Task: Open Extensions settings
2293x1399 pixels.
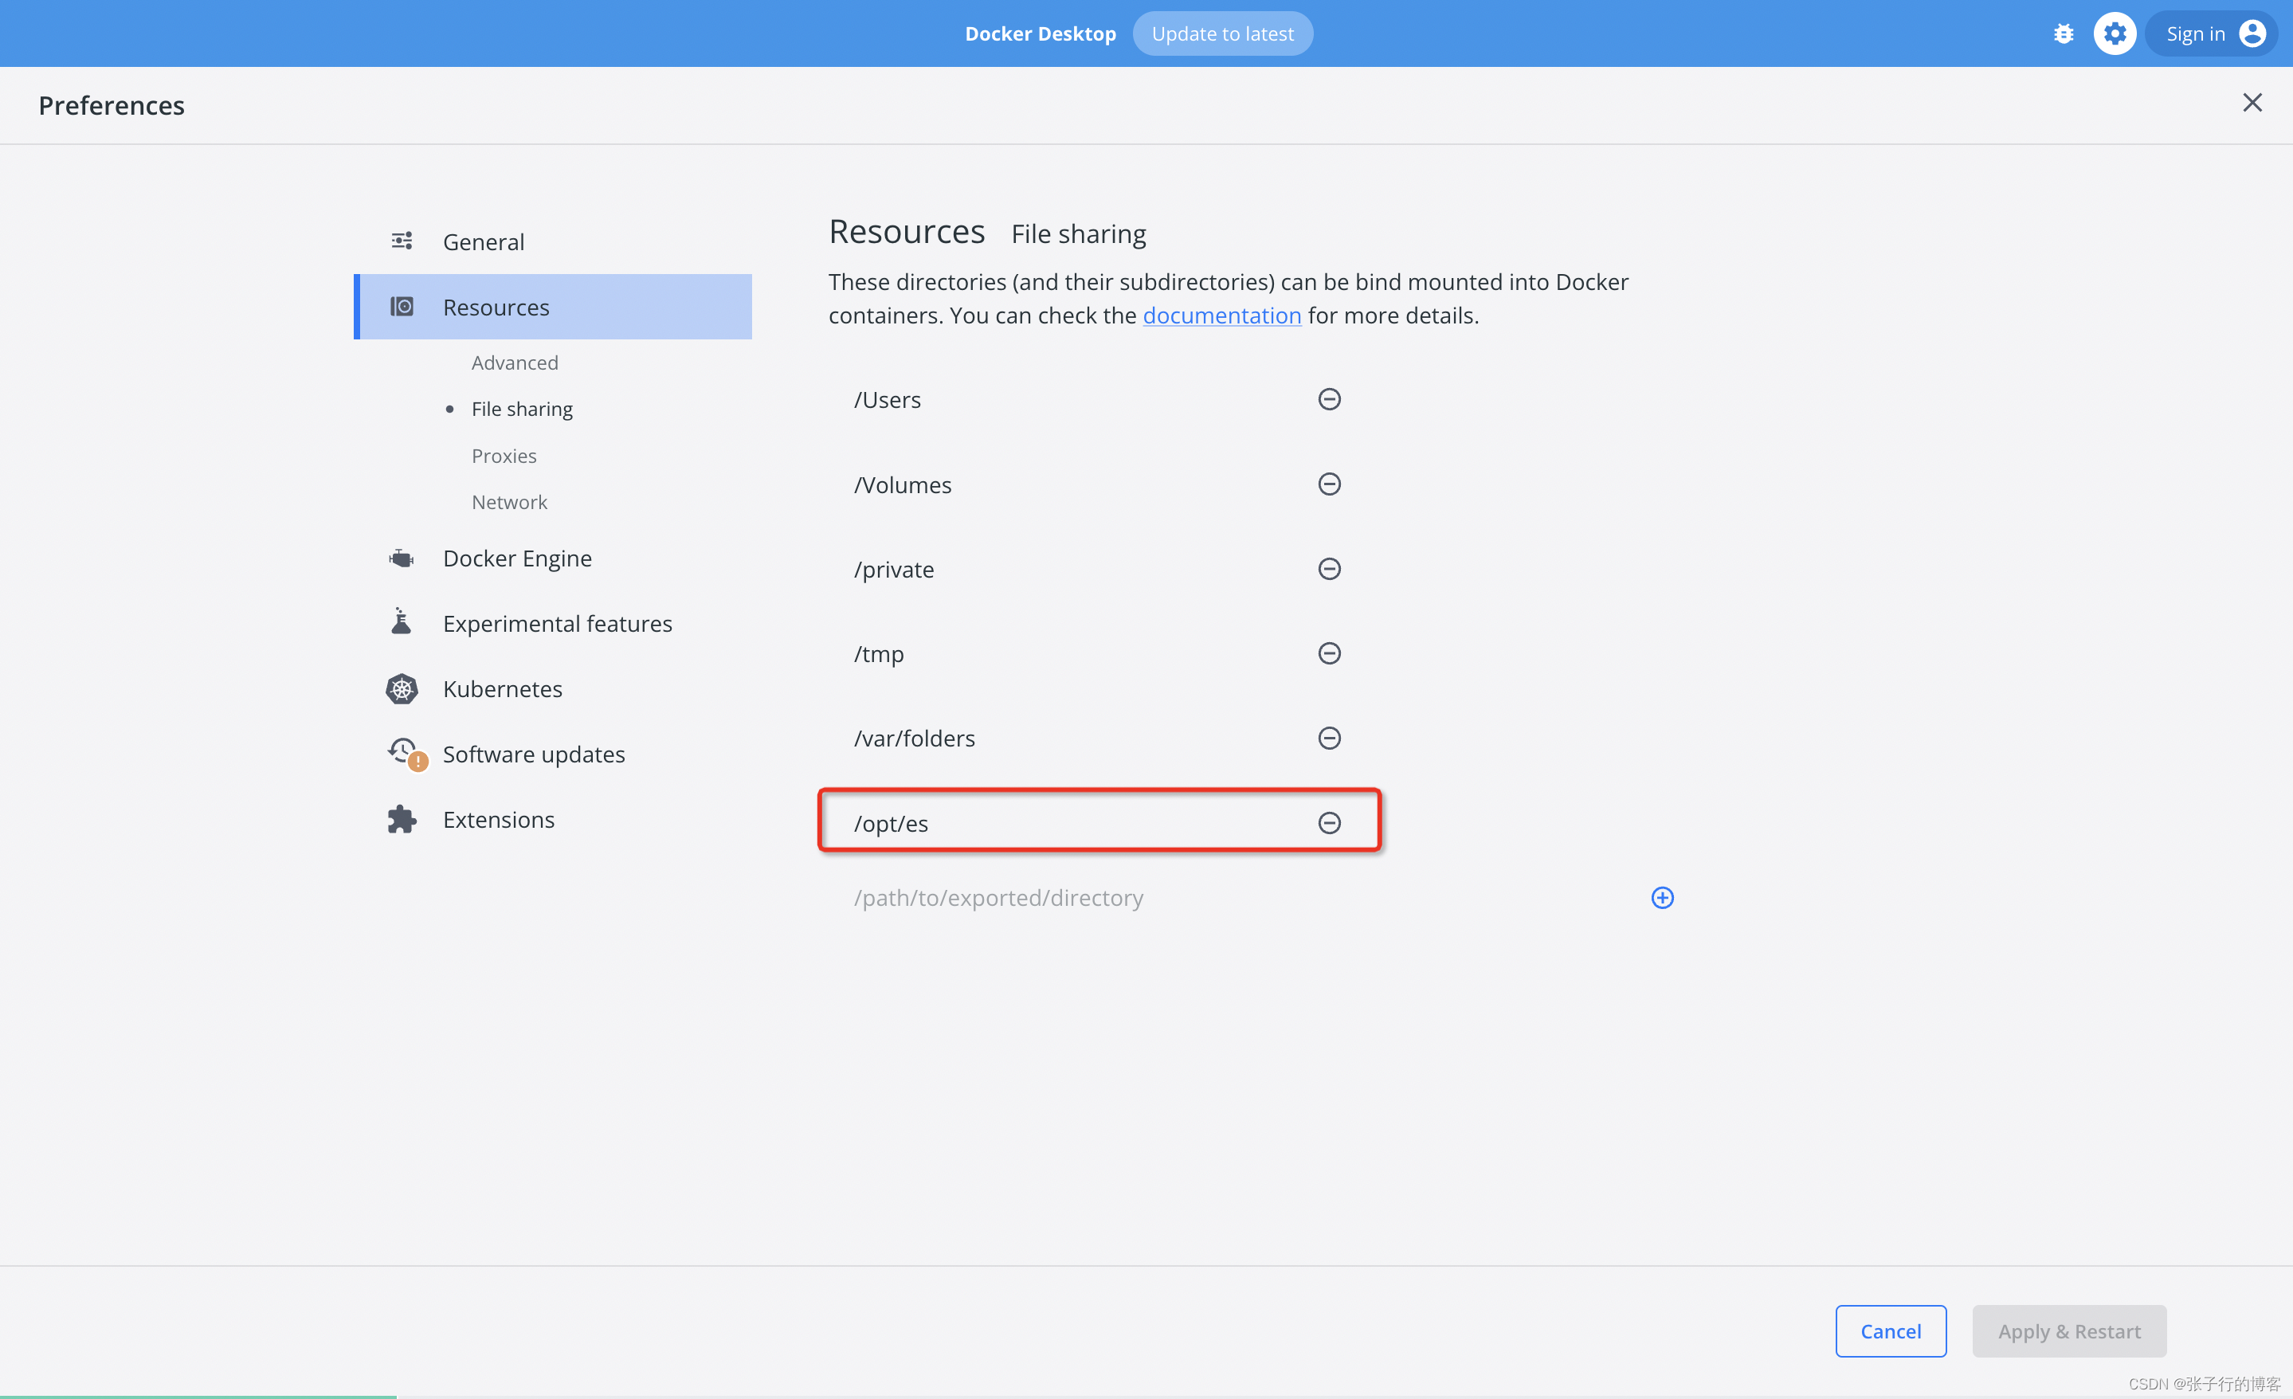Action: [x=553, y=819]
